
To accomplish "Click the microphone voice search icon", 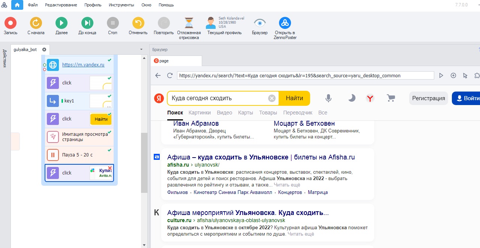I will coord(328,98).
